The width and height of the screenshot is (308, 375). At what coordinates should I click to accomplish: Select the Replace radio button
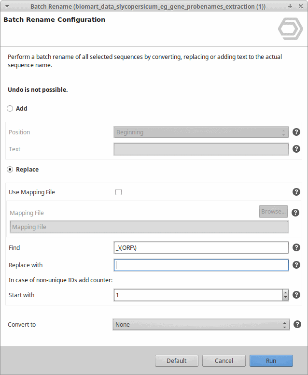coord(10,170)
